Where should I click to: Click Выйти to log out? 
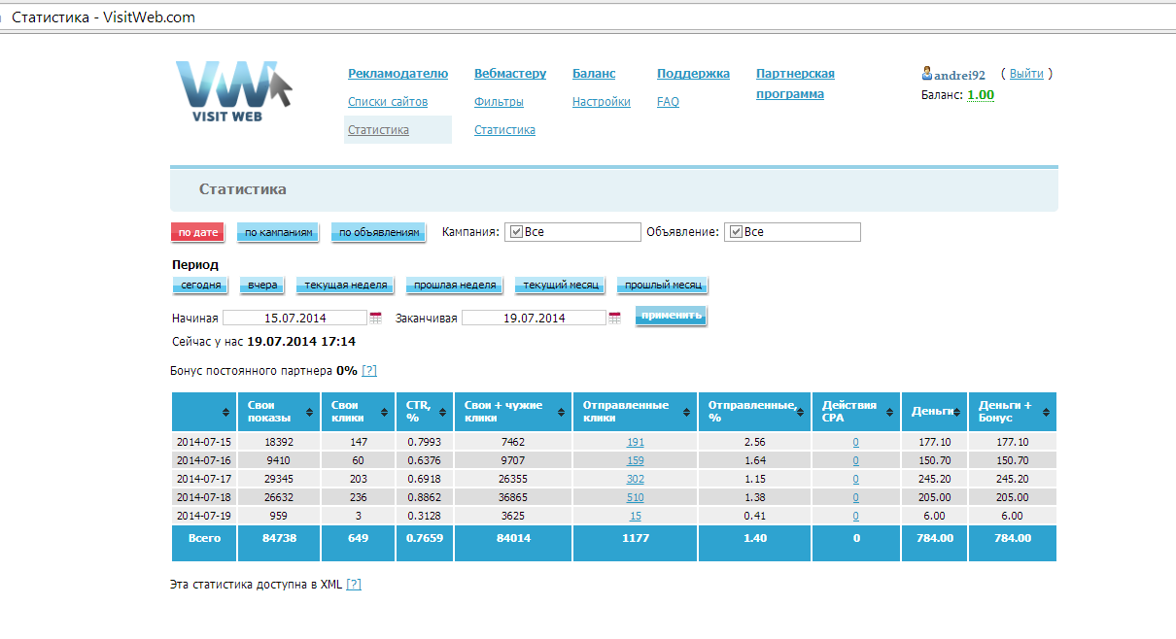(1026, 74)
